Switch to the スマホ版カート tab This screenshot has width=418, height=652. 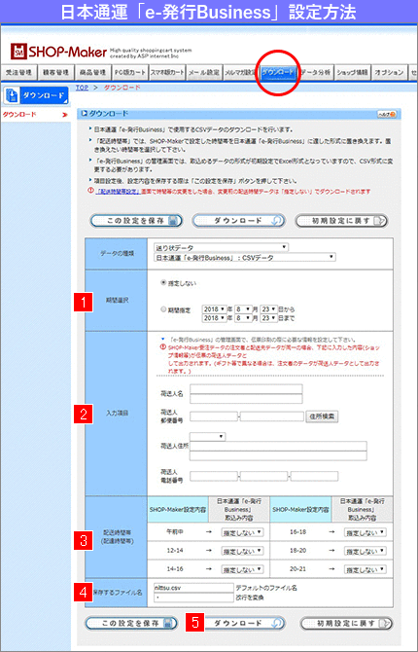tap(167, 72)
